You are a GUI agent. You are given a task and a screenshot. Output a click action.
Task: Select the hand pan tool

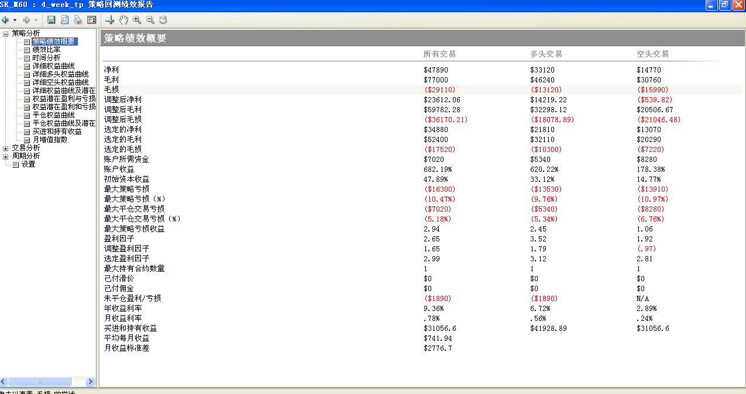click(123, 20)
